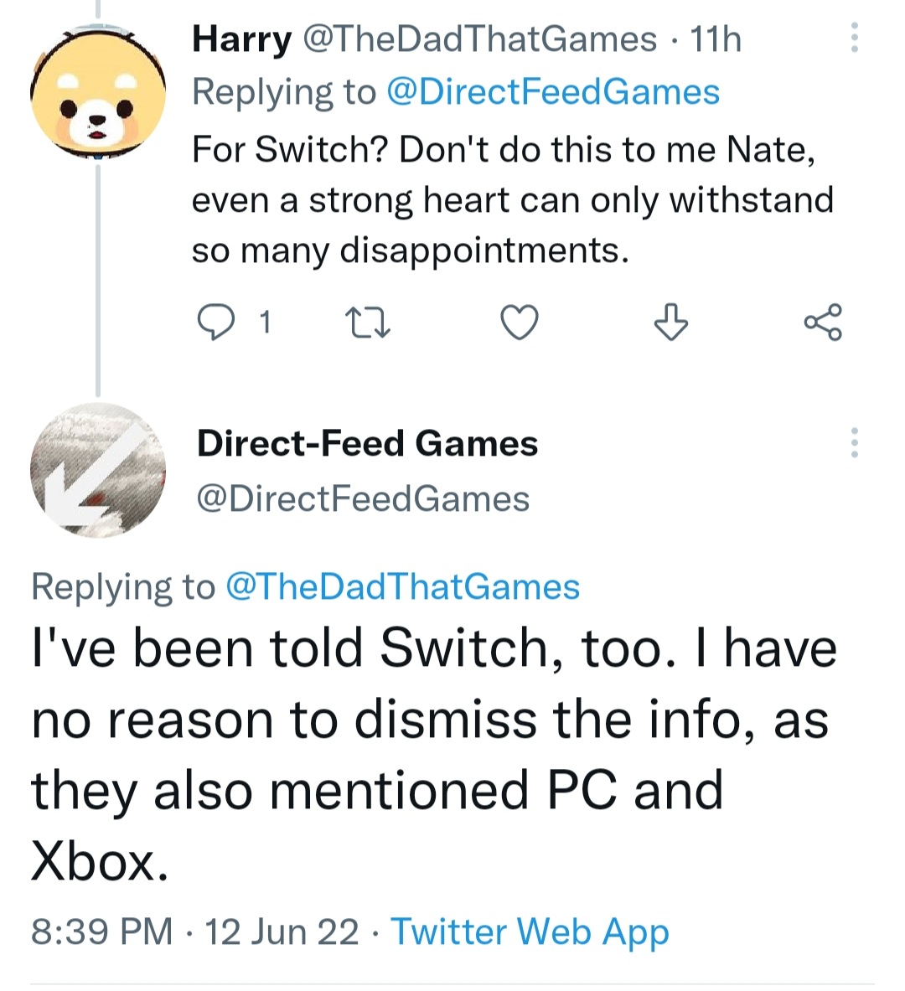Viewport: 905px width, 991px height.
Task: Click the 11h timestamp on Harry's tweet
Action: coord(715,39)
